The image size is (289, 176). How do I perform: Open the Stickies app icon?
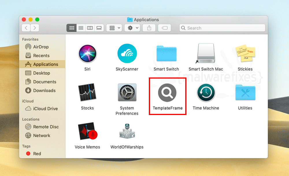pyautogui.click(x=245, y=53)
